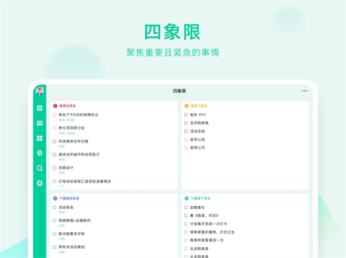346x258 pixels.
Task: Open the 科技媒体合作对接 task
Action: pos(73,141)
